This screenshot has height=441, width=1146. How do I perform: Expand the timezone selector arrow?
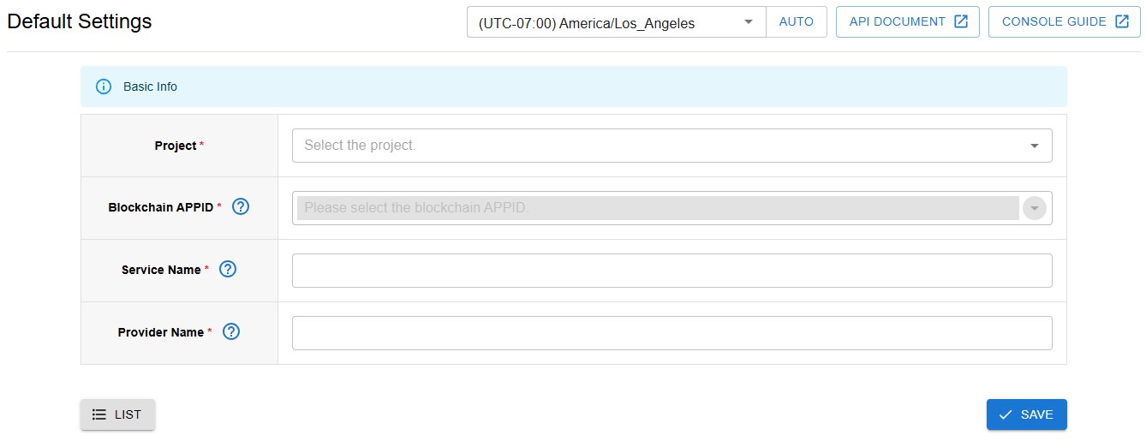coord(749,21)
